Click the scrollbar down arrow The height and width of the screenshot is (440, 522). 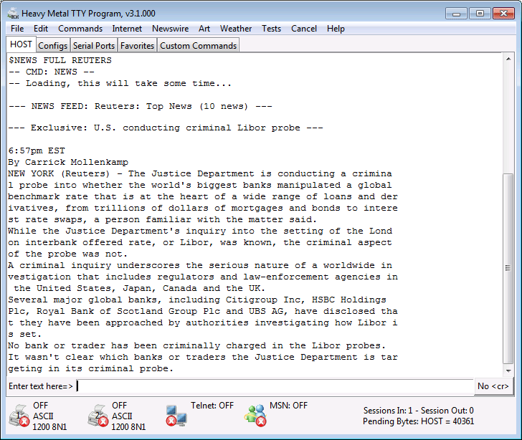pos(508,370)
